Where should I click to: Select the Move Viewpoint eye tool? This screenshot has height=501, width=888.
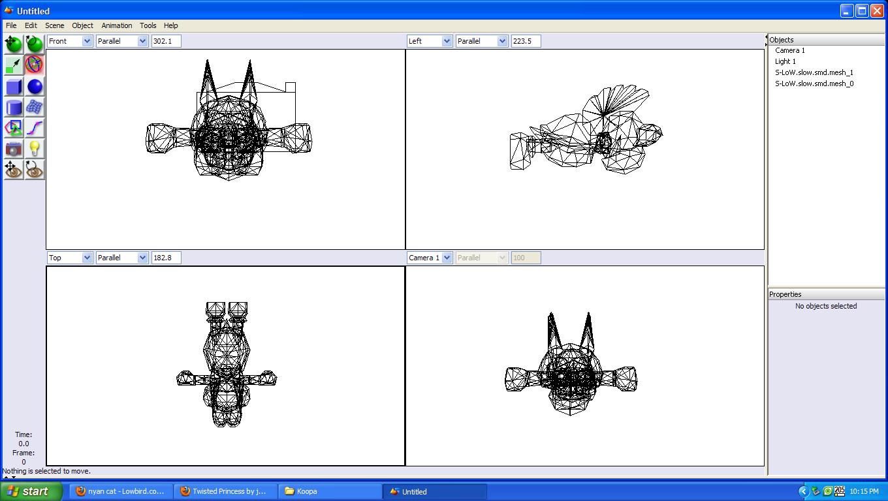coord(14,169)
